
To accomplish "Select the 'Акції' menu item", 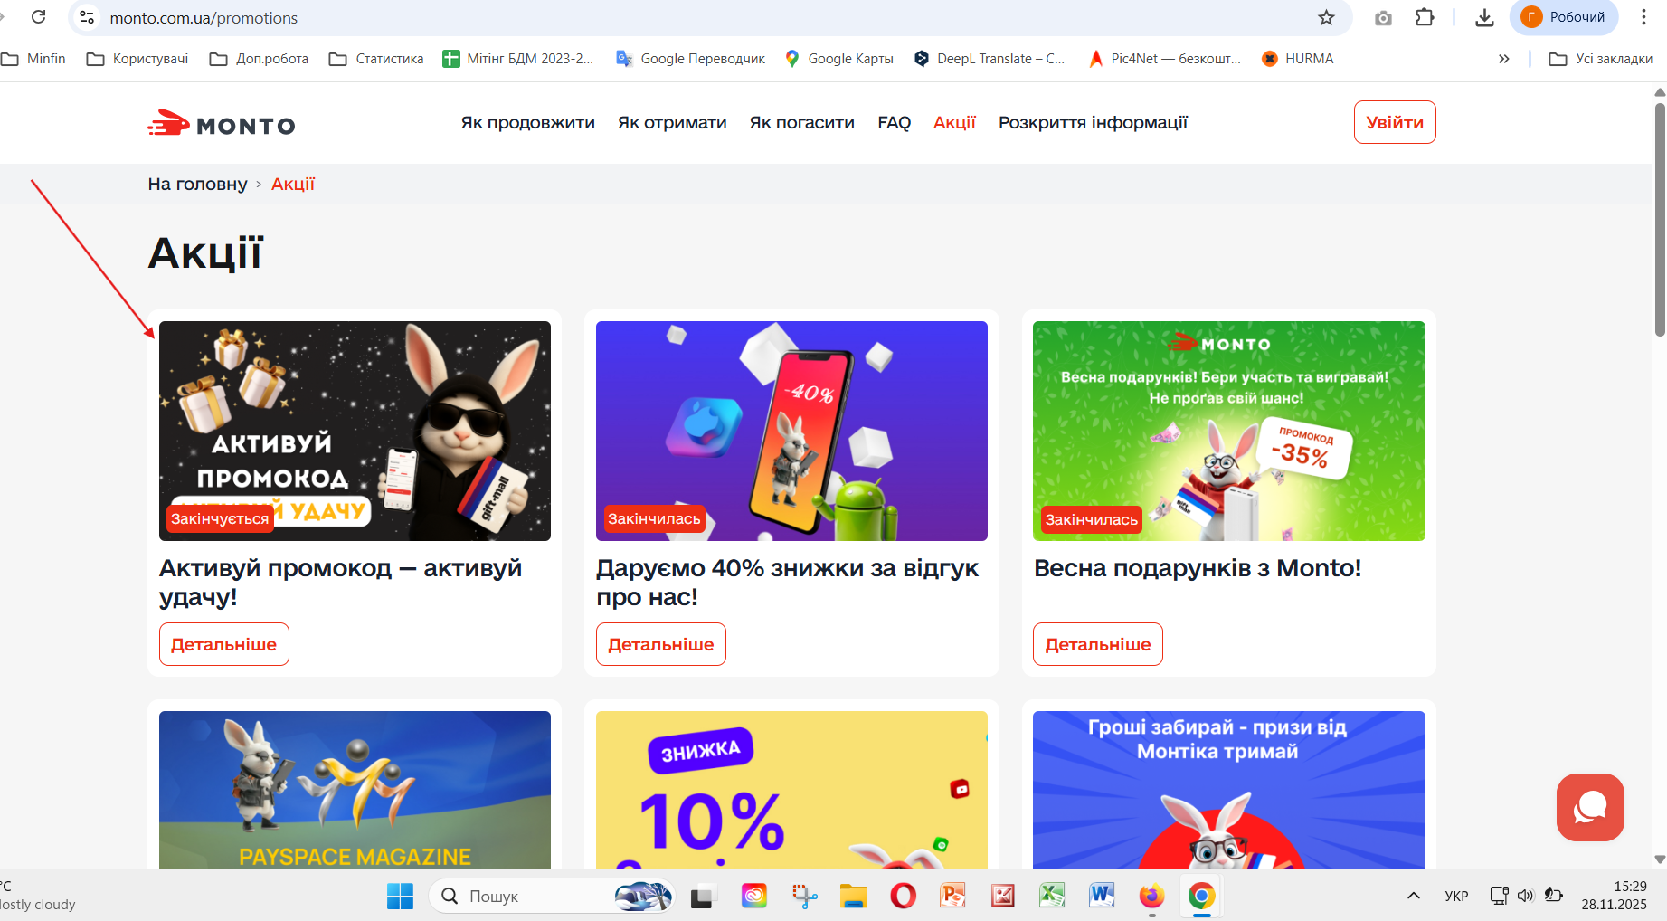I will coord(955,123).
